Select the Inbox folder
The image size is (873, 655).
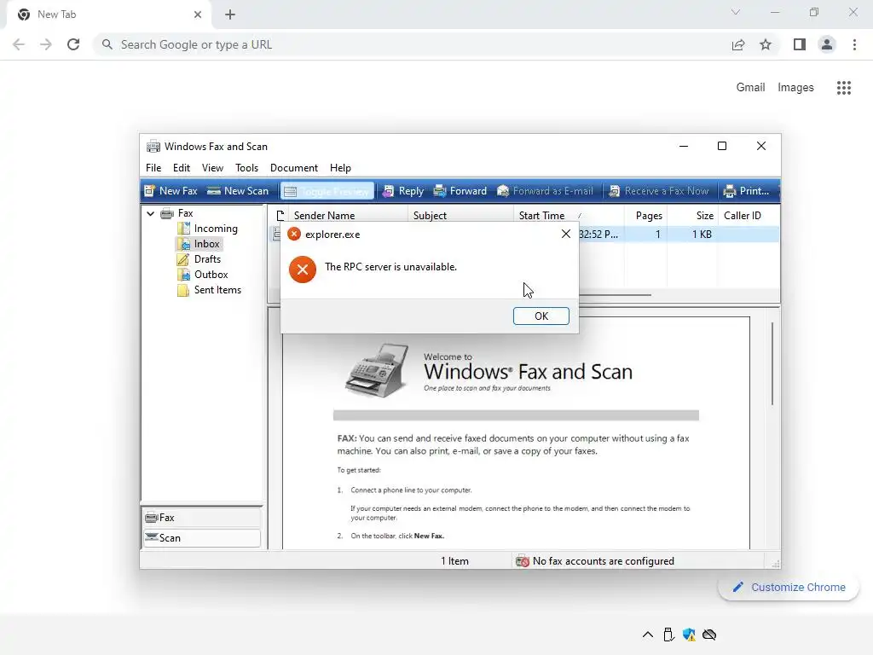click(x=199, y=244)
